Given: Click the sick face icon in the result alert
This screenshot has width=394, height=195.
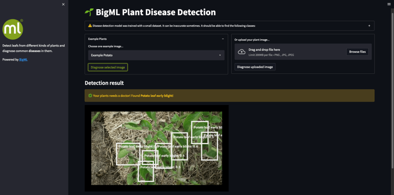Looking at the screenshot, I should click(x=90, y=95).
